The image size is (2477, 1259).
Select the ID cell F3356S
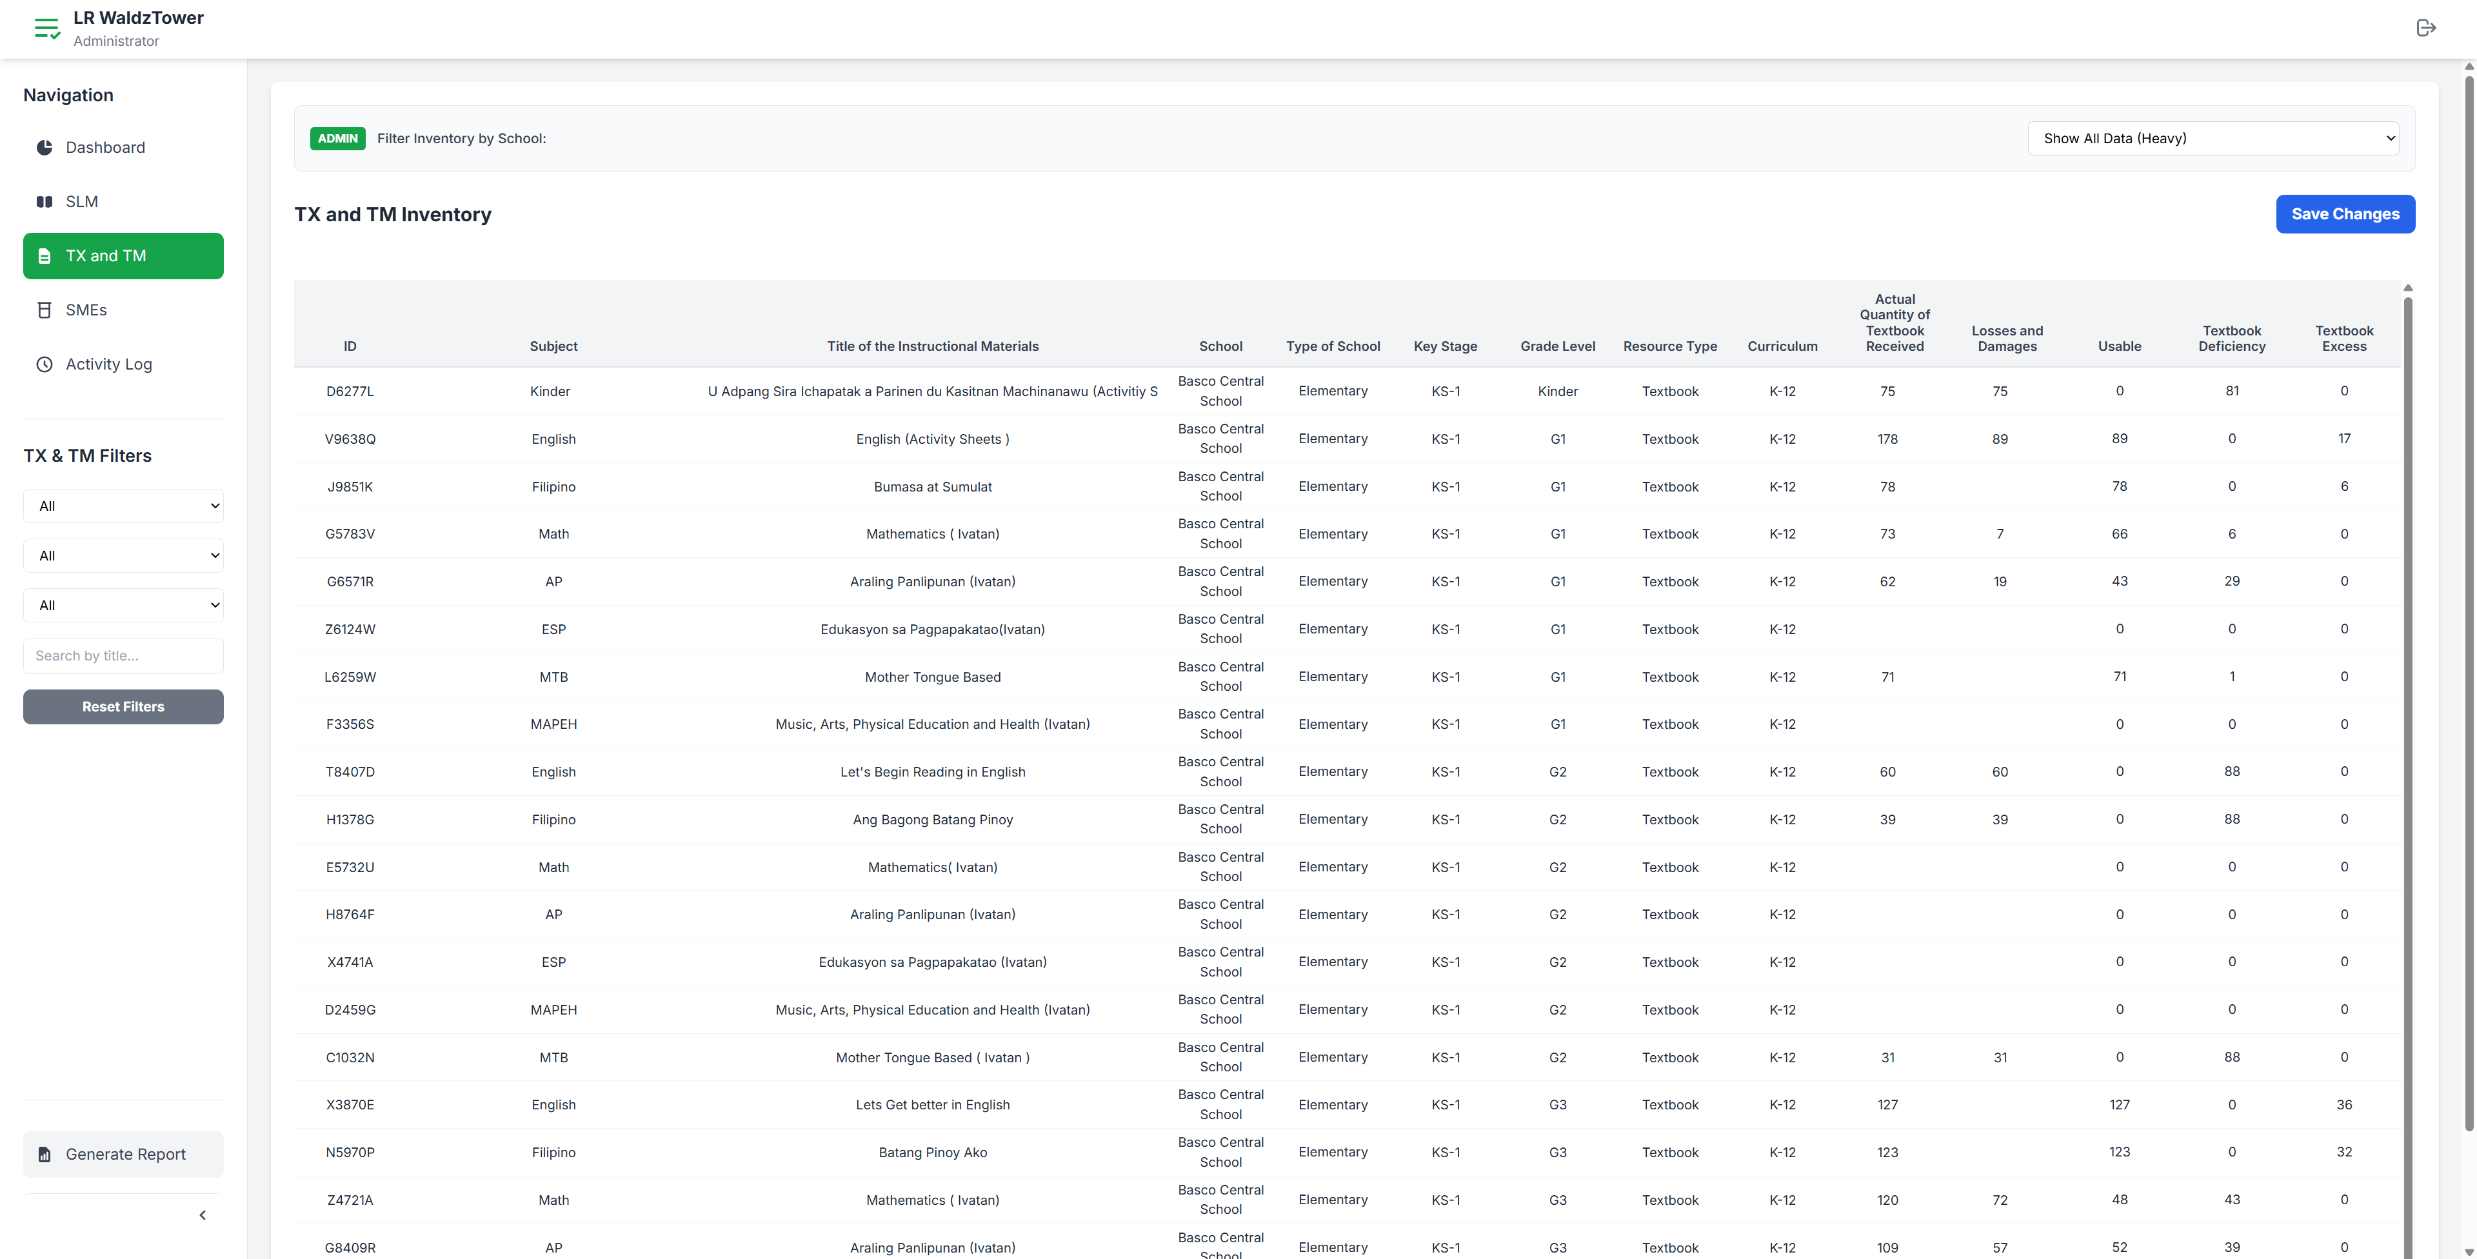click(x=350, y=724)
